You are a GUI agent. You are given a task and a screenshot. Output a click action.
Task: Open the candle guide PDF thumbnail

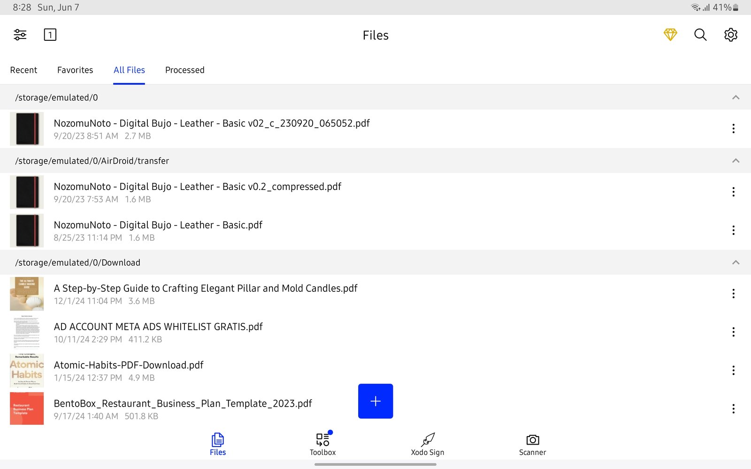(x=27, y=294)
